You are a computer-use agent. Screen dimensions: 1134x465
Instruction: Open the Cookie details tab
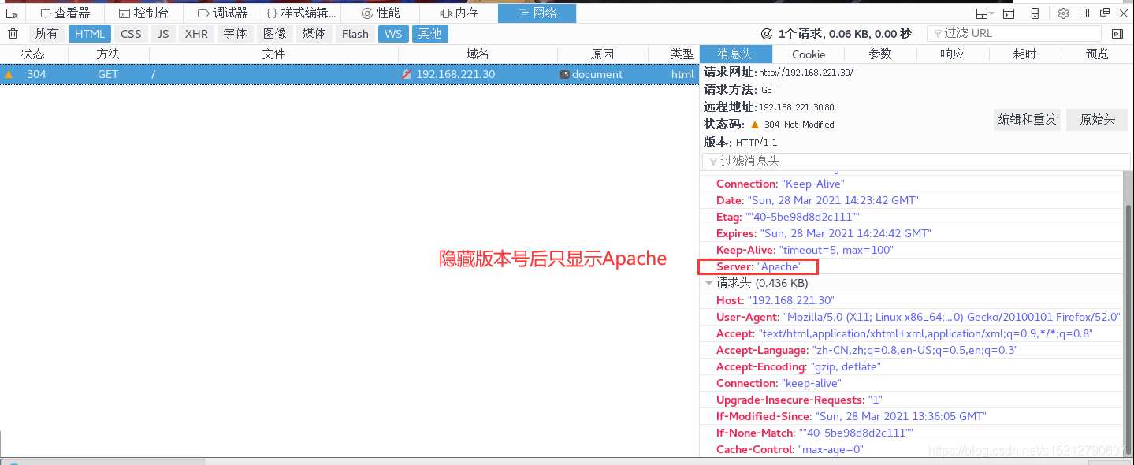809,54
